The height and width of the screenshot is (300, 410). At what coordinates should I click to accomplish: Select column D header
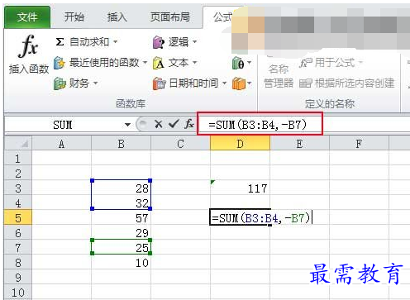click(x=240, y=143)
